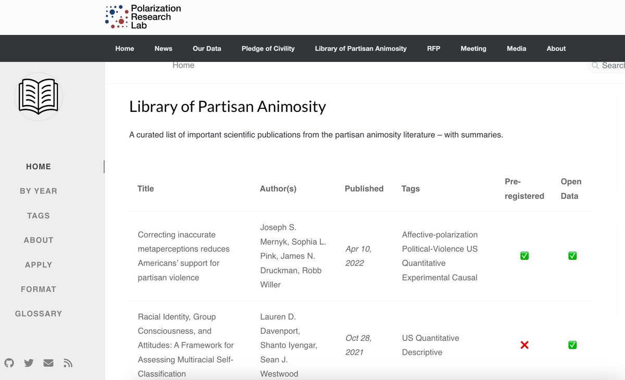Select APPLY in the left sidebar
The image size is (625, 380).
39,264
